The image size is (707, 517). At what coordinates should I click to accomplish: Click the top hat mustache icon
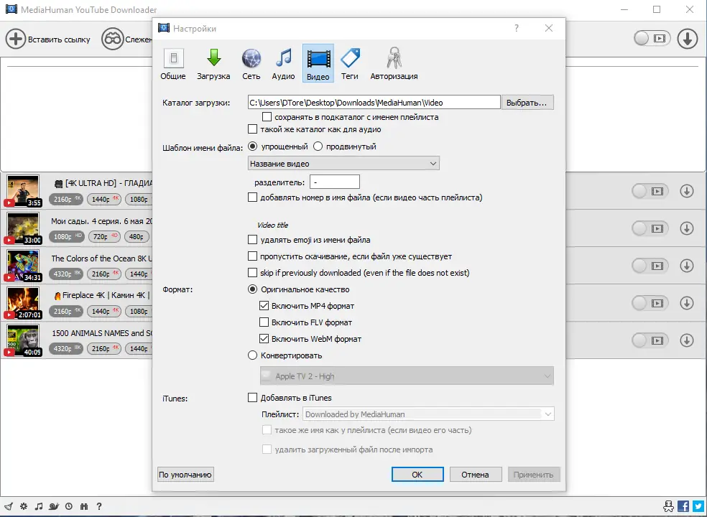pos(669,506)
